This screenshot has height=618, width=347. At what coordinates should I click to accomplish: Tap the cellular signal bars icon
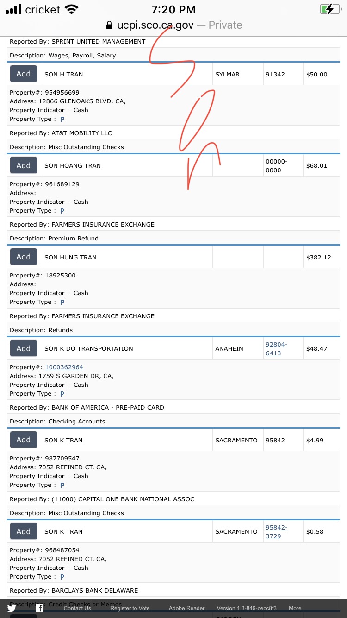point(13,9)
